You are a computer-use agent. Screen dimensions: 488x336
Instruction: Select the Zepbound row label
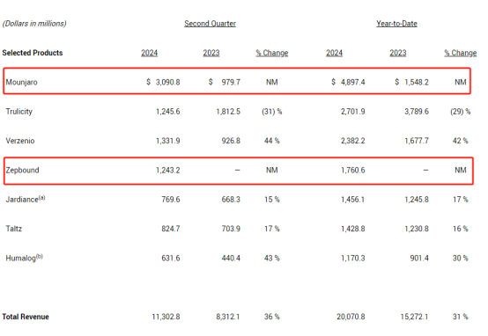point(22,170)
